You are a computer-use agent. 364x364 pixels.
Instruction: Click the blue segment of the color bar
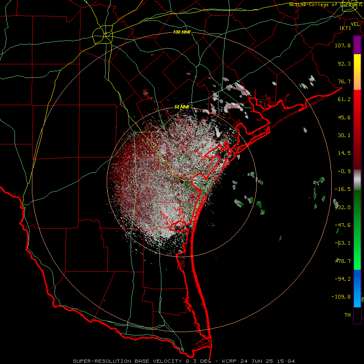[357, 288]
